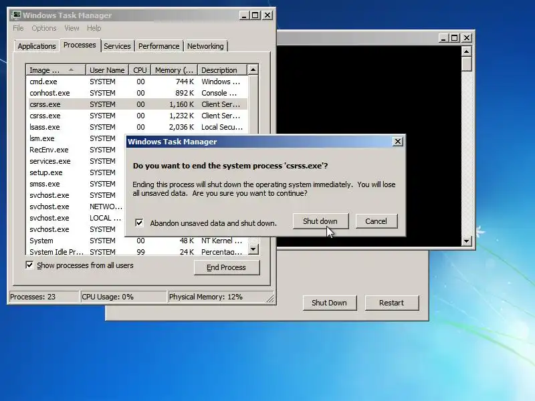Click the process list scroll up arrow

pyautogui.click(x=253, y=70)
